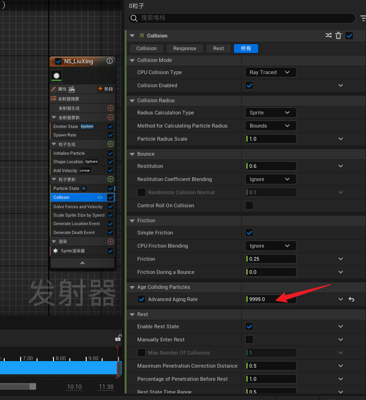Add module to the Particle Update group
The width and height of the screenshot is (366, 400).
110,179
